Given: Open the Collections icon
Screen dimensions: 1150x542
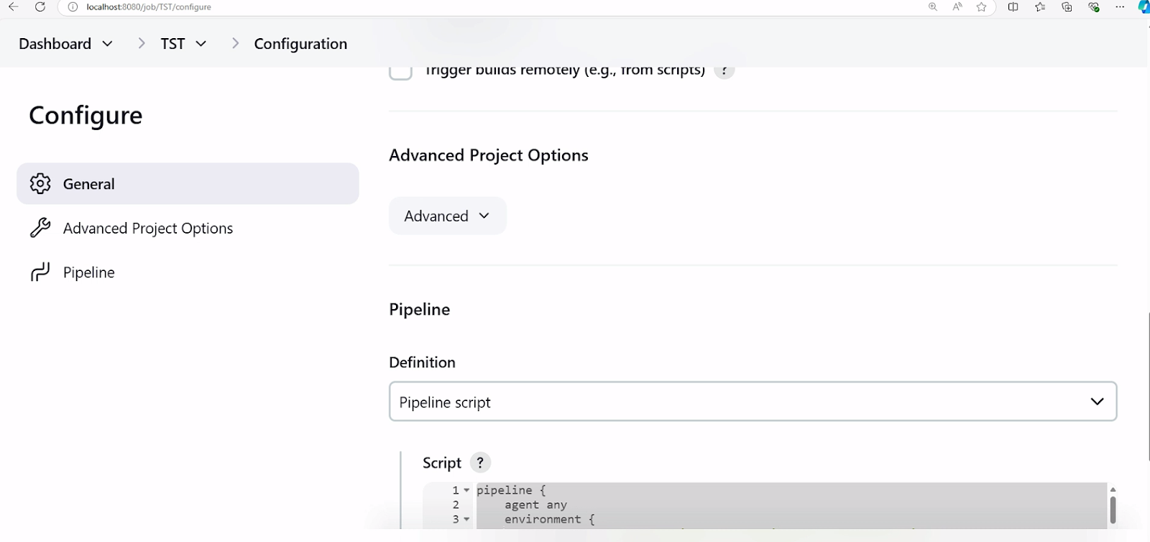Looking at the screenshot, I should point(1067,6).
